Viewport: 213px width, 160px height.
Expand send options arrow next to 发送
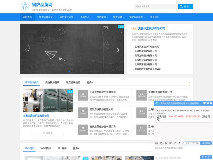coord(210,157)
